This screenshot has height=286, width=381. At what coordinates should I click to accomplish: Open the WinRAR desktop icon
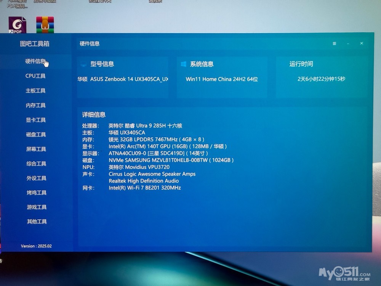point(45,25)
